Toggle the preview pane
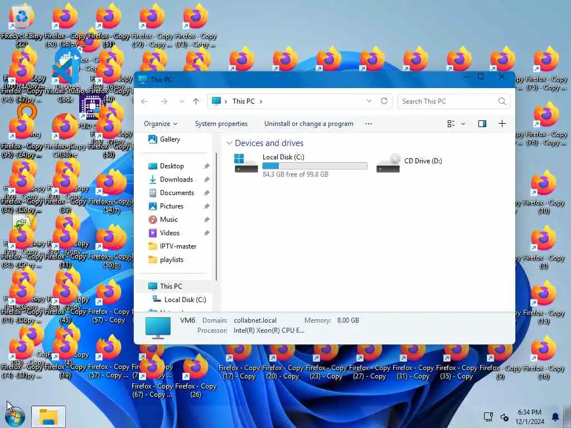This screenshot has width=571, height=428. click(x=482, y=124)
